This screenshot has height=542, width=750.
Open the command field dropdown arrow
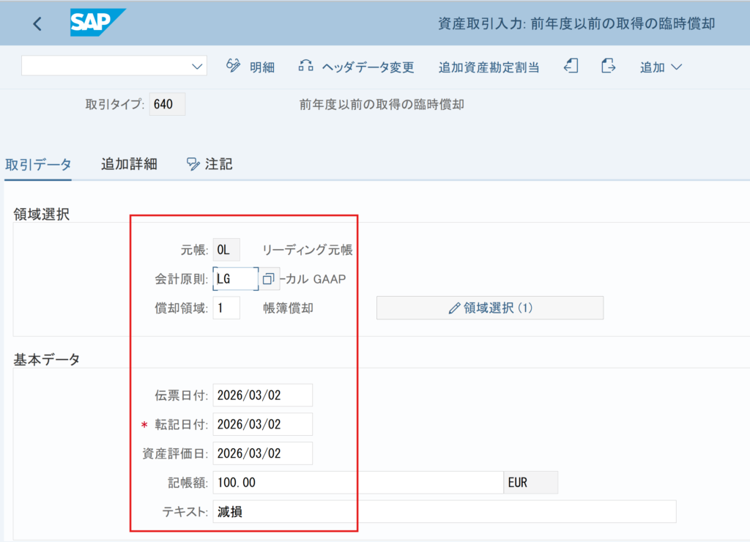pos(197,66)
